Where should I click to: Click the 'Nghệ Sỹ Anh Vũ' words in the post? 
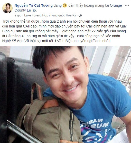pyautogui.click(x=15, y=41)
